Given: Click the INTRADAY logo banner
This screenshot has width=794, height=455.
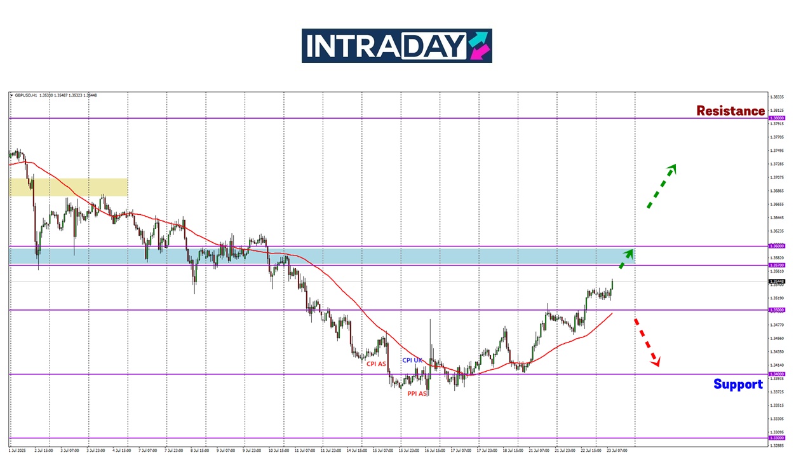Looking at the screenshot, I should [396, 46].
